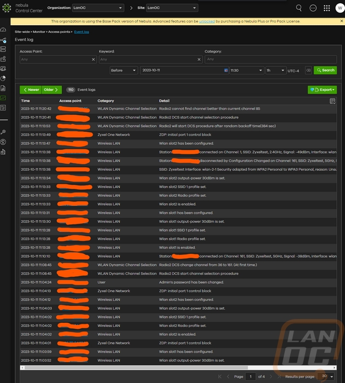This screenshot has width=345, height=383.
Task: Click into the Category filter input
Action: (271, 59)
